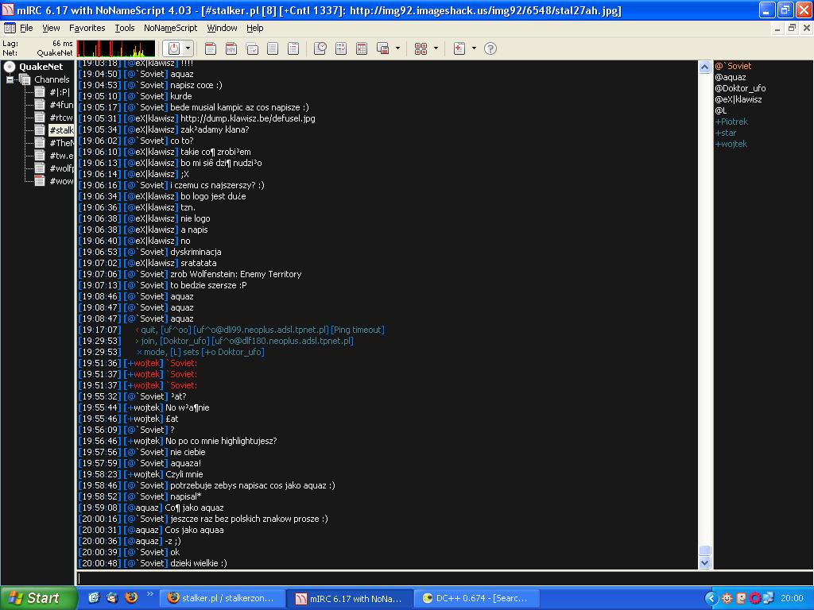Click the lag graph display in toolbar
The width and height of the screenshot is (814, 610).
pyautogui.click(x=116, y=48)
